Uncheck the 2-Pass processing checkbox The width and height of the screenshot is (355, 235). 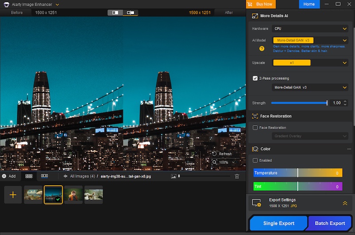pos(255,78)
